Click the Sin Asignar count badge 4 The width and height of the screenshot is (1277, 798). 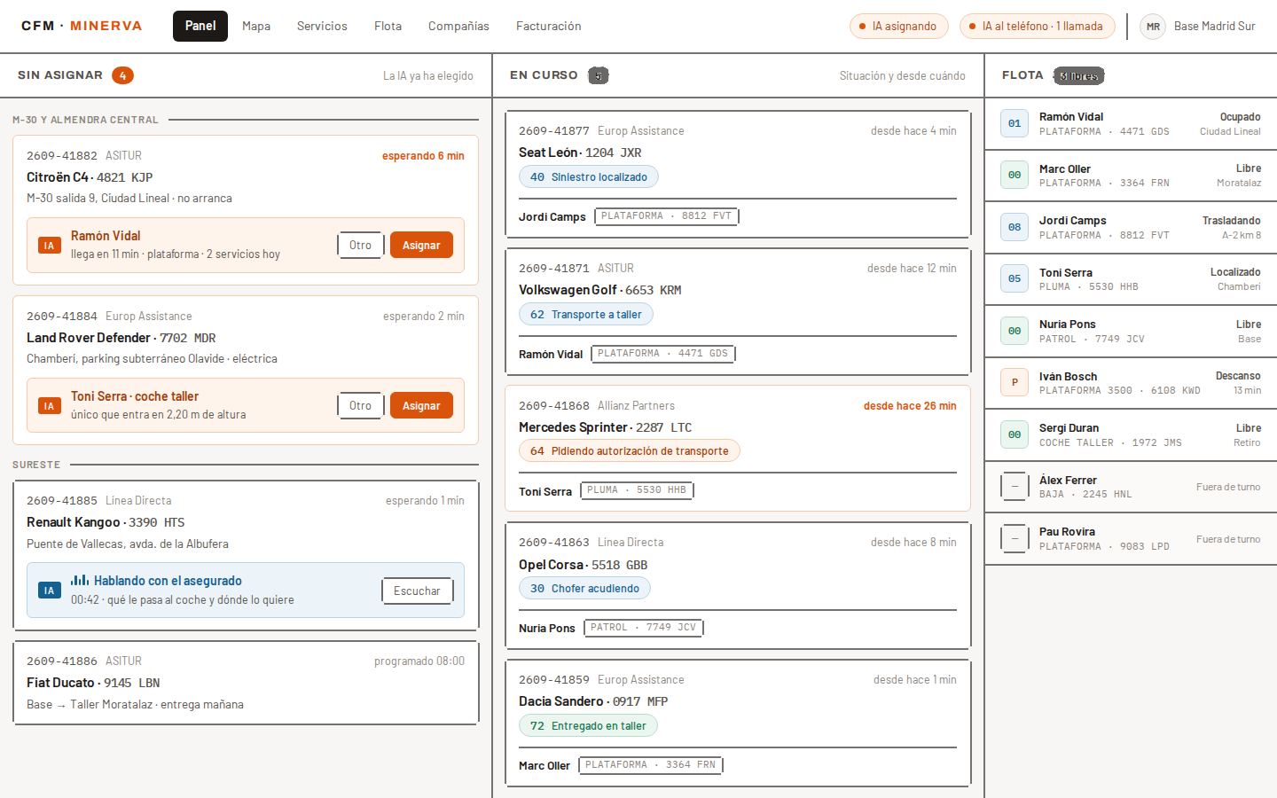pos(123,75)
